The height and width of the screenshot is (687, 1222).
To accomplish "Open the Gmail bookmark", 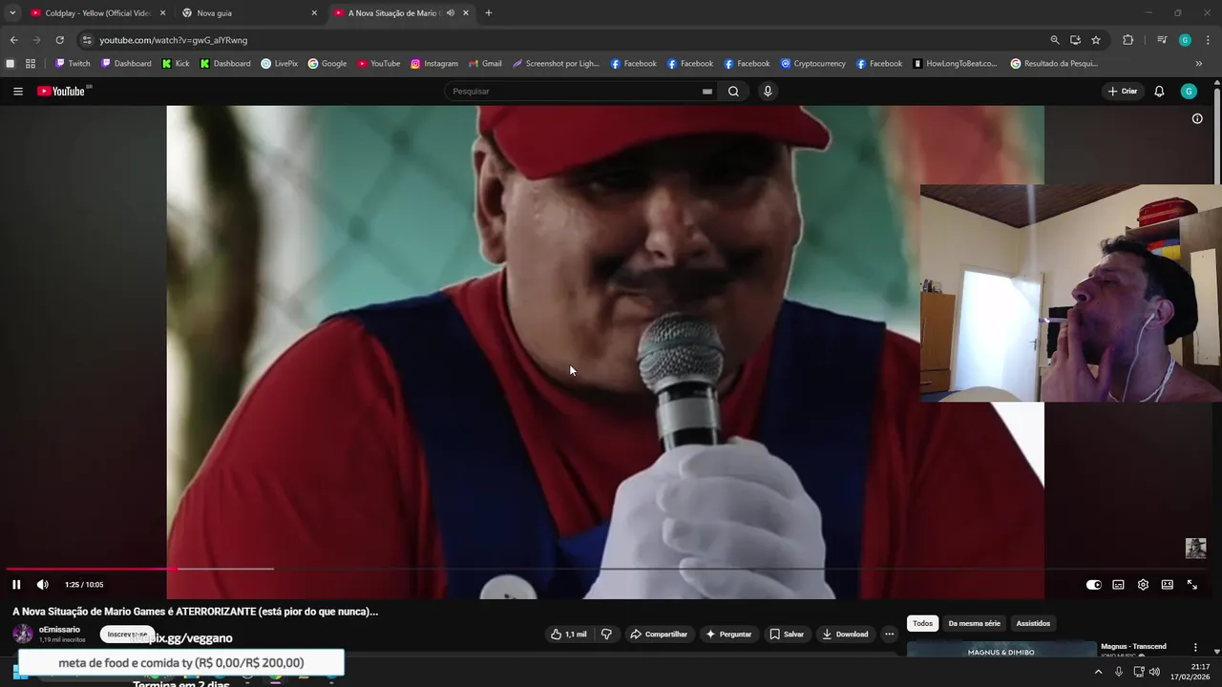I will coord(485,64).
